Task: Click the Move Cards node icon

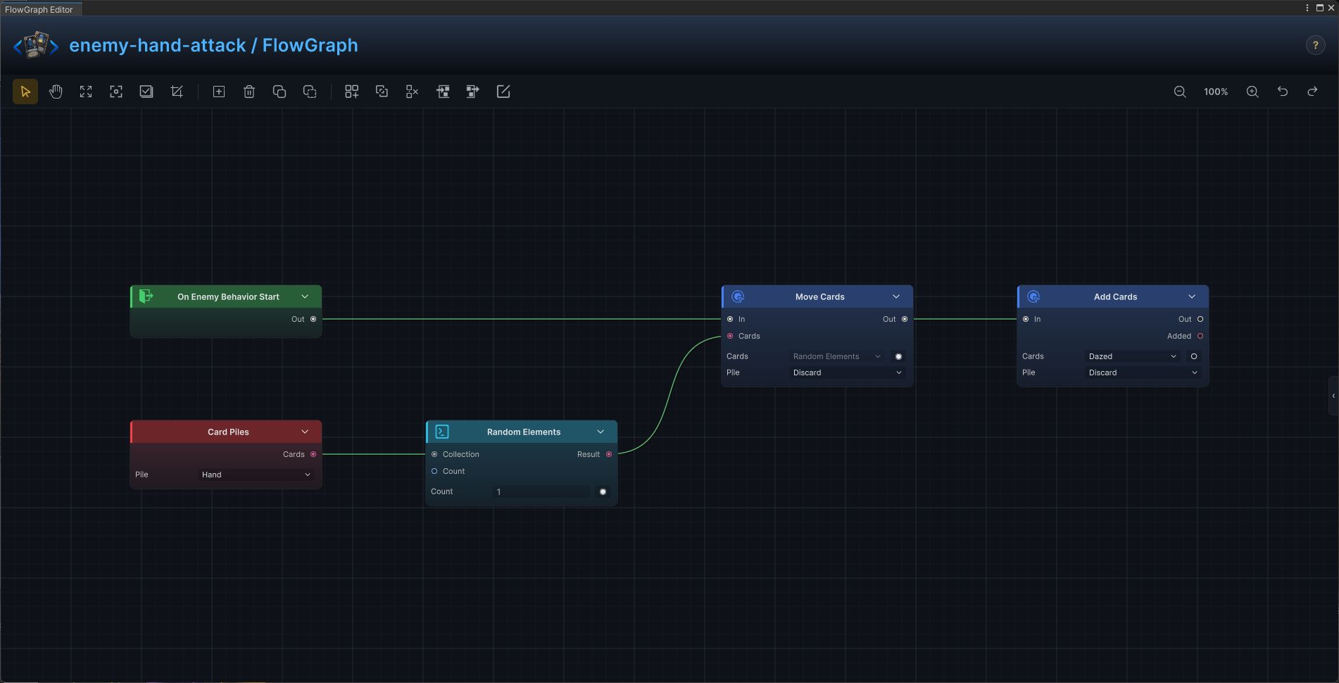Action: [738, 296]
